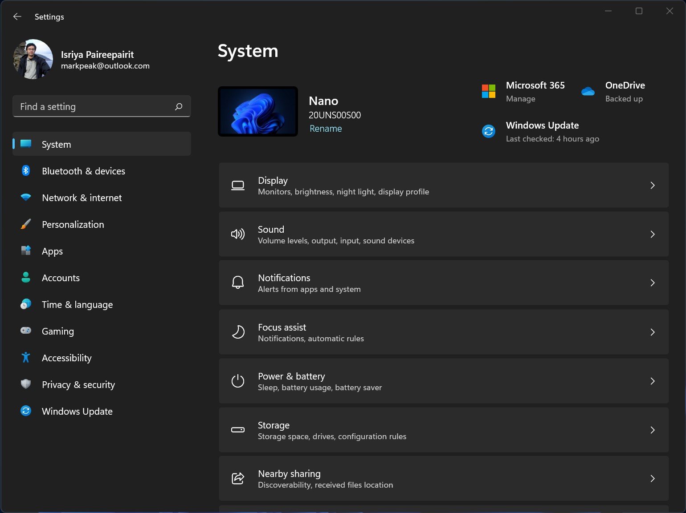686x513 pixels.
Task: Click the Microsoft 365 logo icon
Action: 489,91
